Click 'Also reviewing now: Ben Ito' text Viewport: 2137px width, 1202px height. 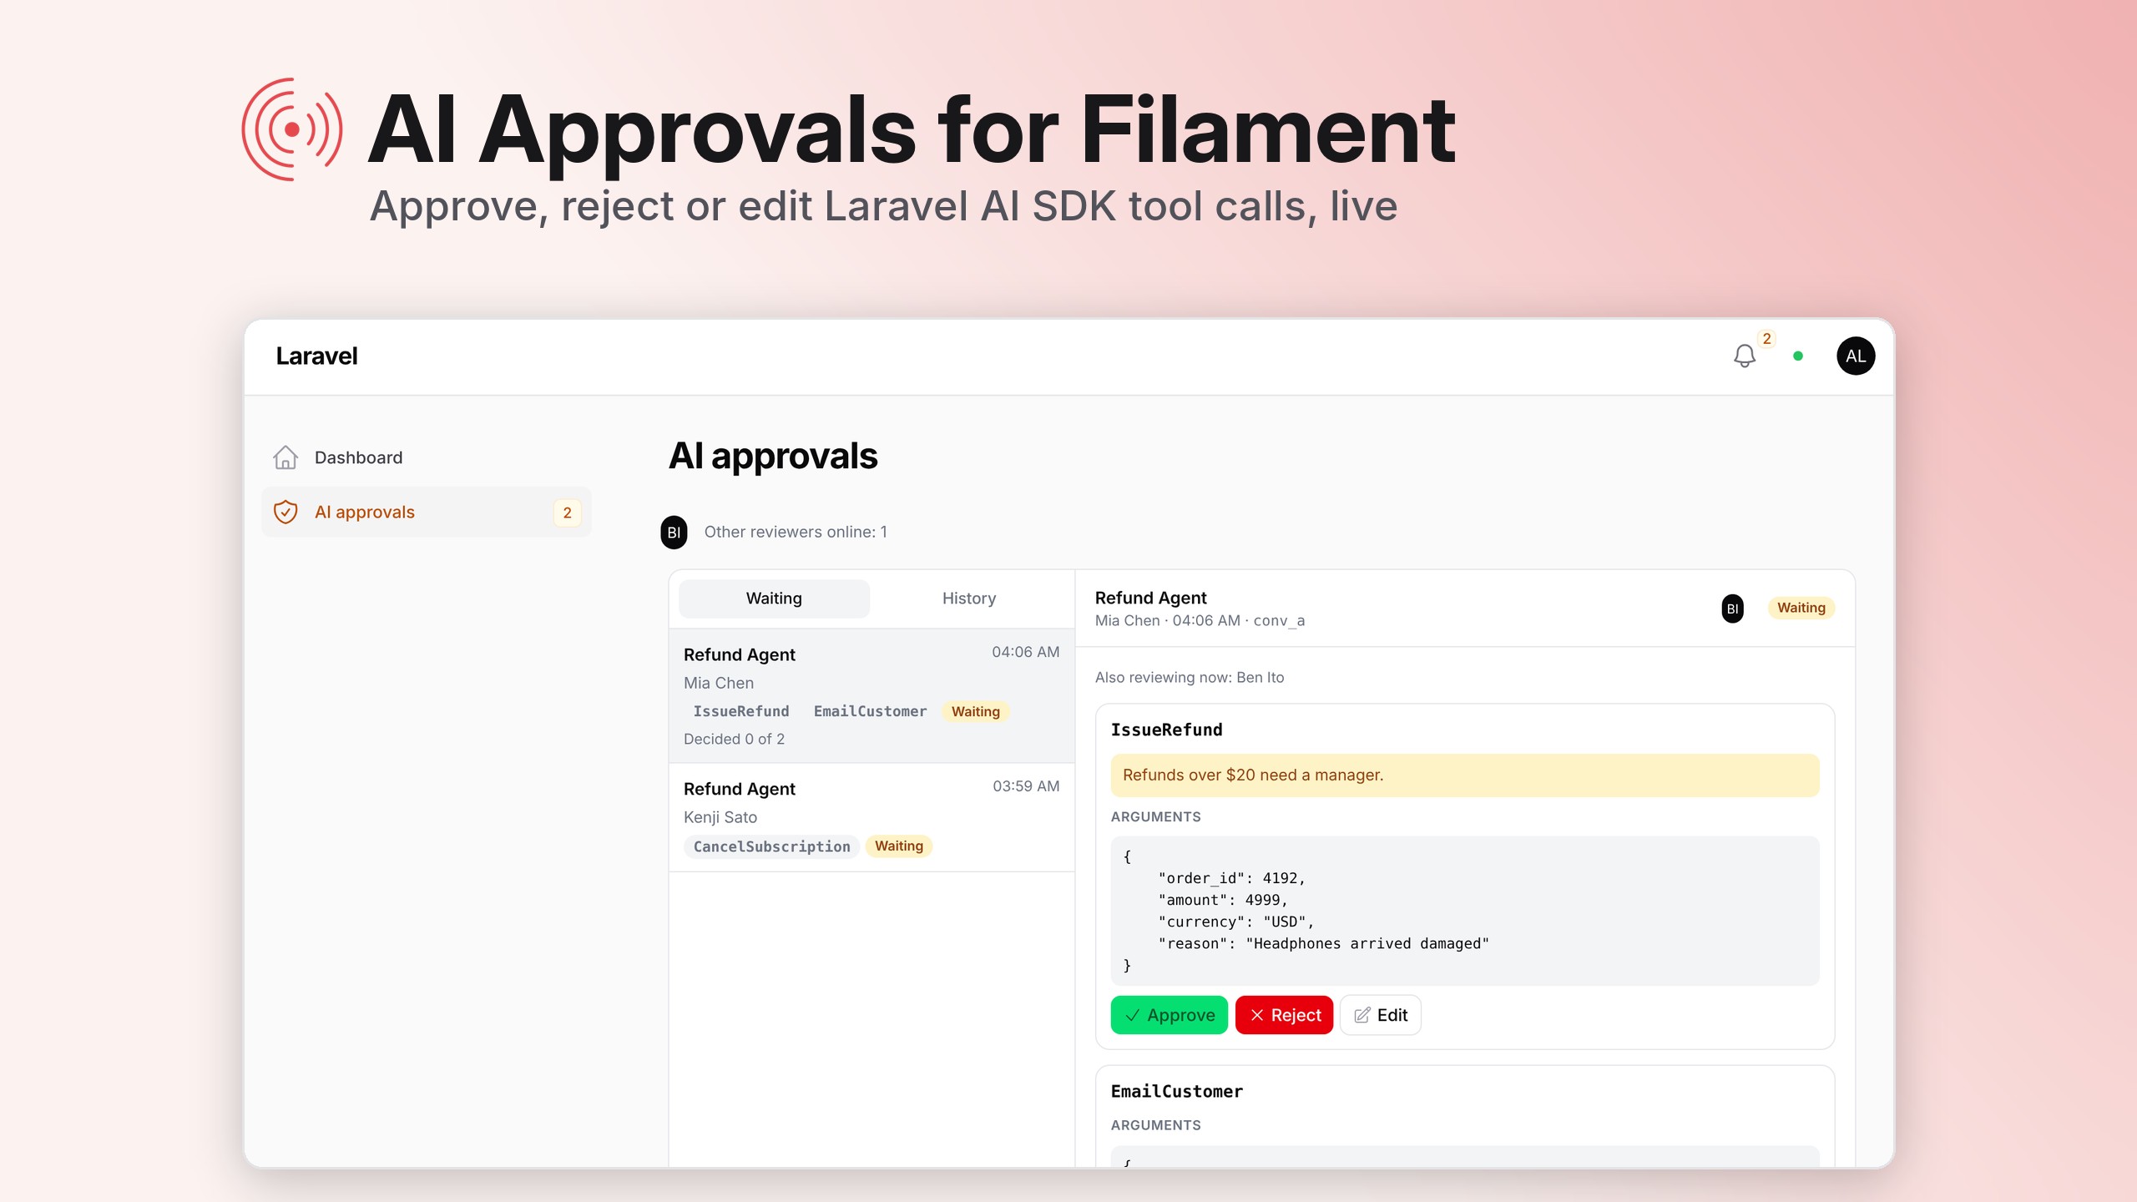coord(1189,677)
